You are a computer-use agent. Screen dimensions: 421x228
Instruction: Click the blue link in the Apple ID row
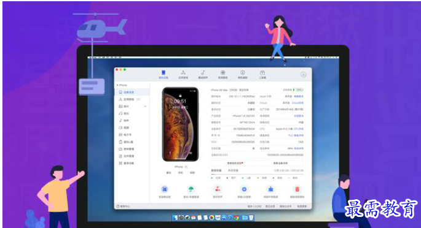tap(299, 96)
